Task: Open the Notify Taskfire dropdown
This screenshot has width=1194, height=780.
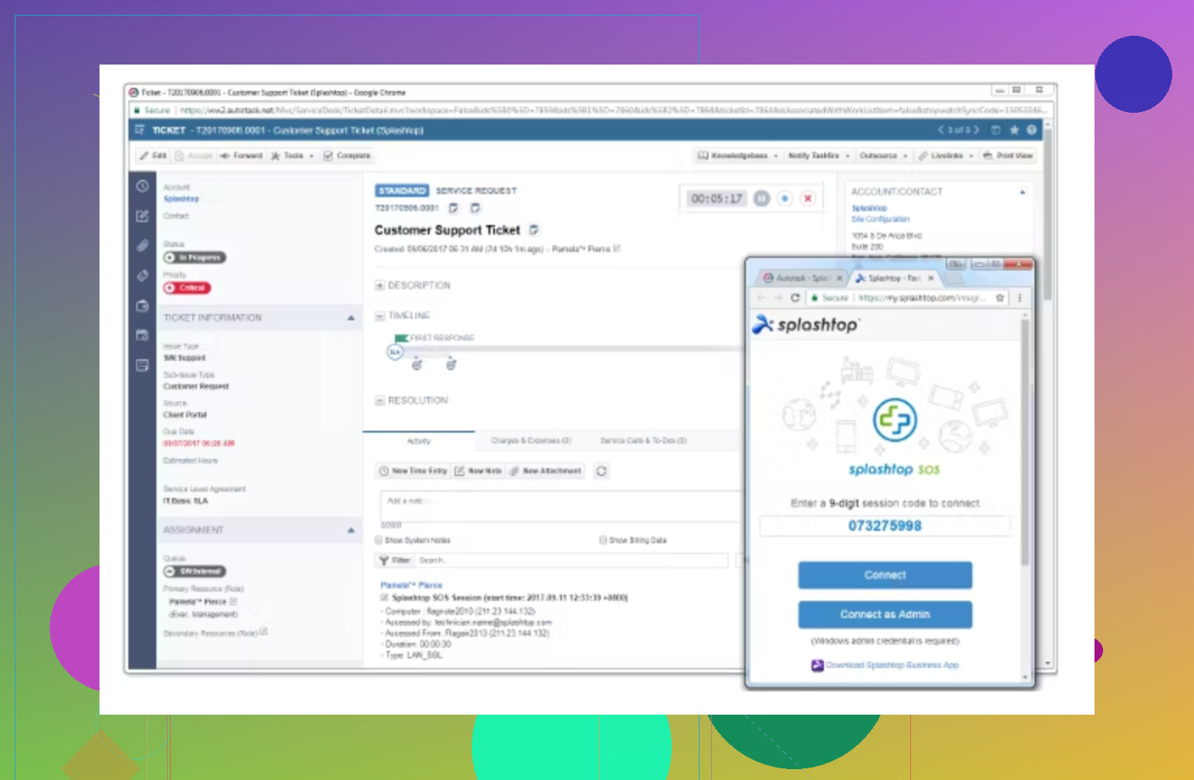Action: 819,156
